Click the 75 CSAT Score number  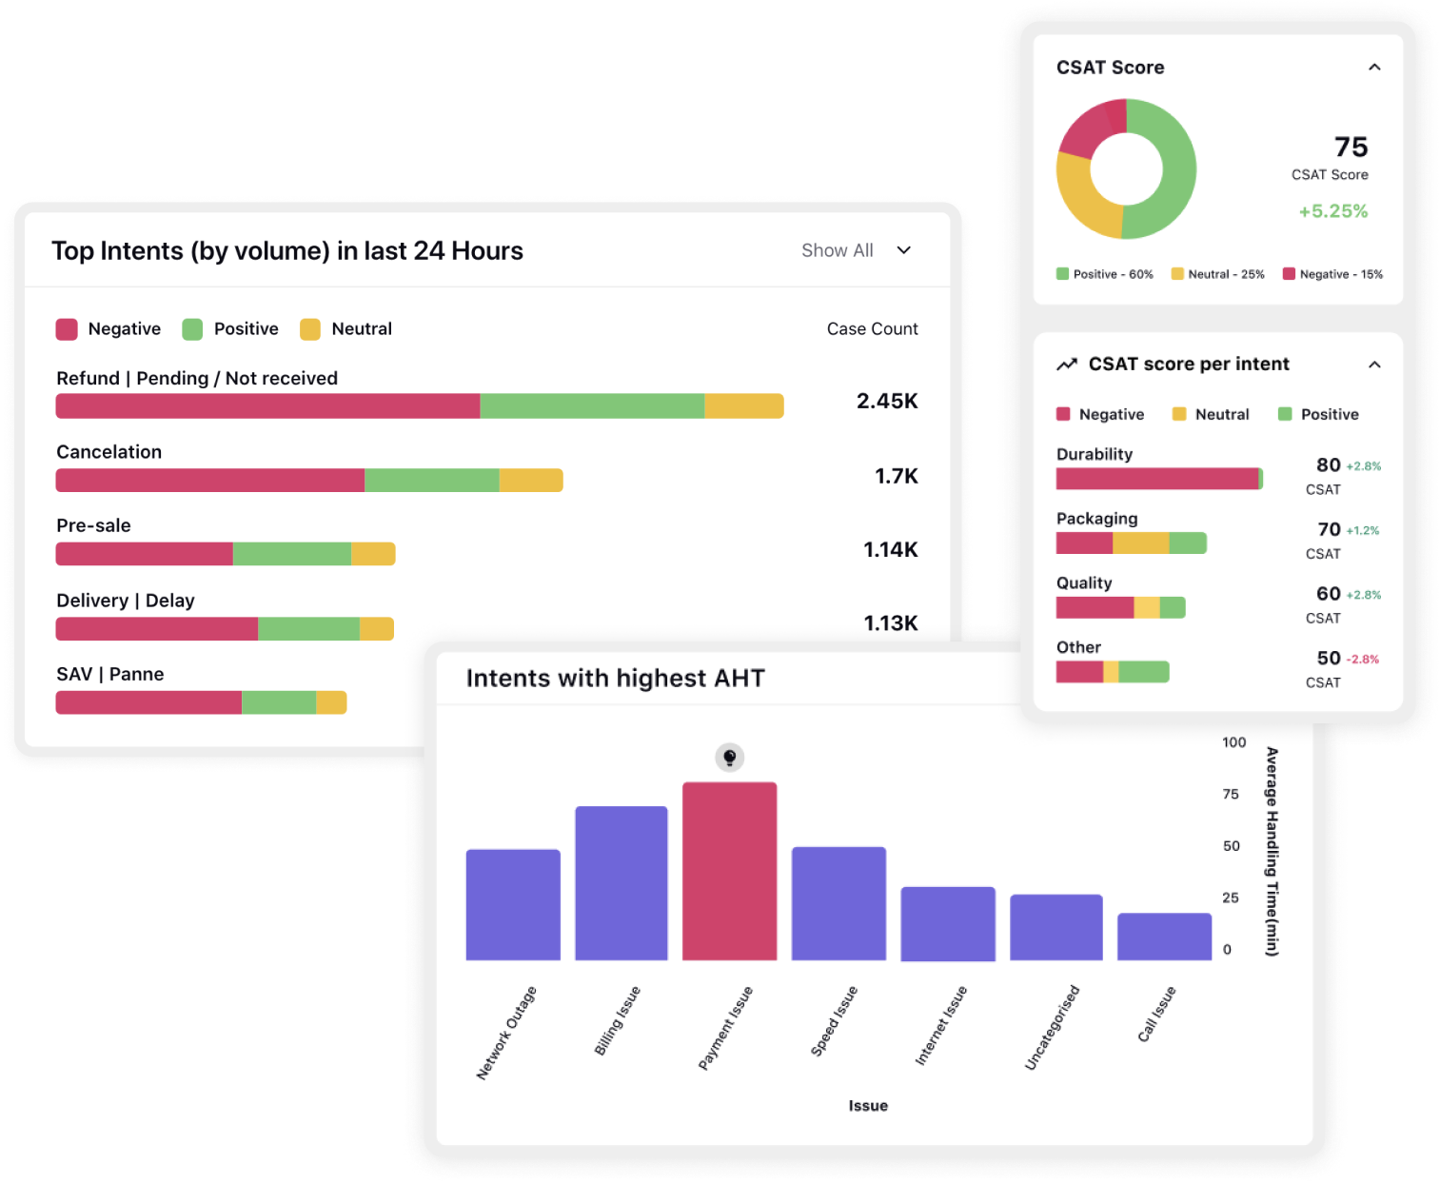click(x=1351, y=148)
